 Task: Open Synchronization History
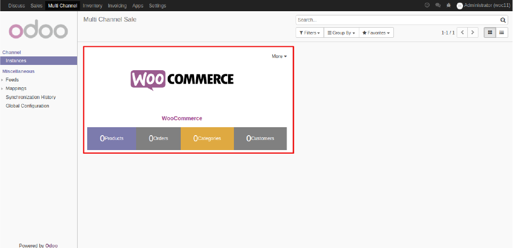point(31,97)
